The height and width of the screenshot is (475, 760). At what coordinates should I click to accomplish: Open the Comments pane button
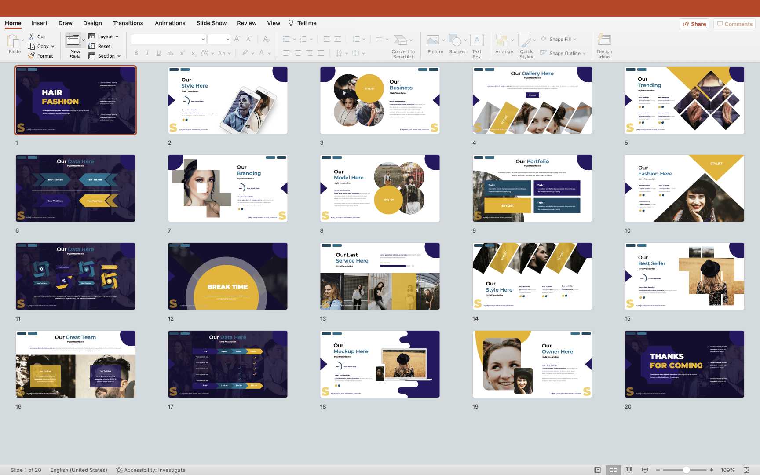pos(734,24)
